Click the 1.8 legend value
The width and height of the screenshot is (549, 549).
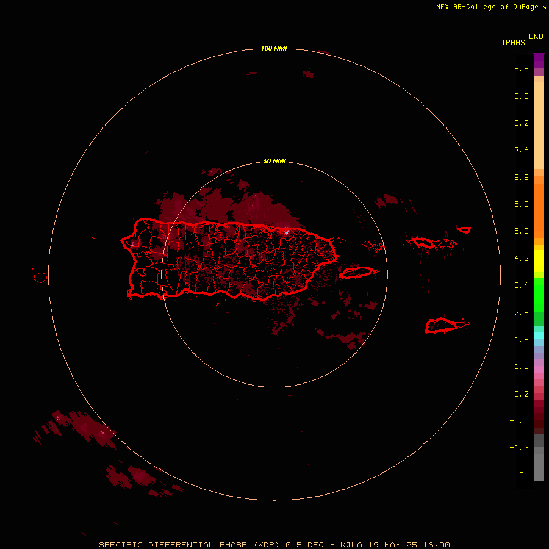pyautogui.click(x=522, y=340)
